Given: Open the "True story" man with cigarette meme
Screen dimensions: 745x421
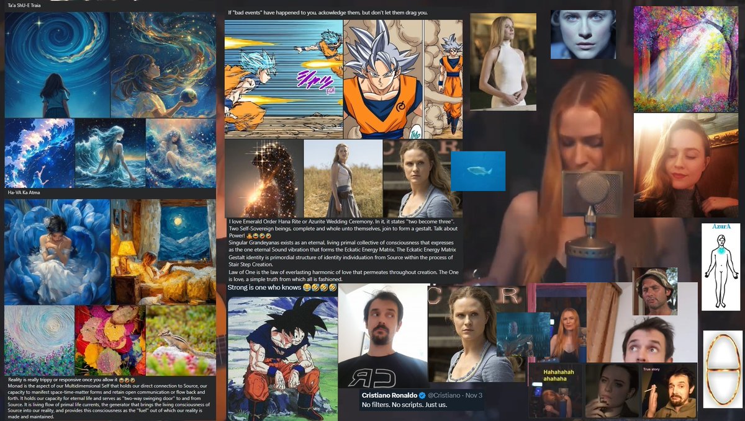Looking at the screenshot, I should (669, 391).
